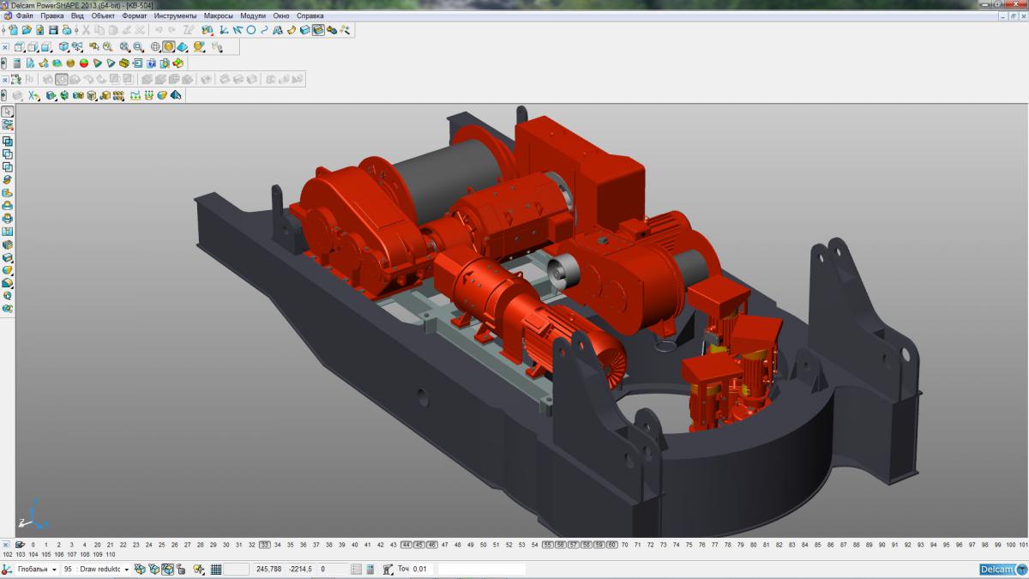The width and height of the screenshot is (1029, 579).
Task: Click the workplane axes icon in status bar
Action: point(7,569)
